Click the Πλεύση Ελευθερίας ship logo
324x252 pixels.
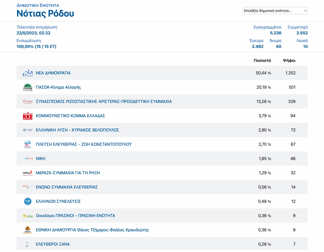[28, 144]
